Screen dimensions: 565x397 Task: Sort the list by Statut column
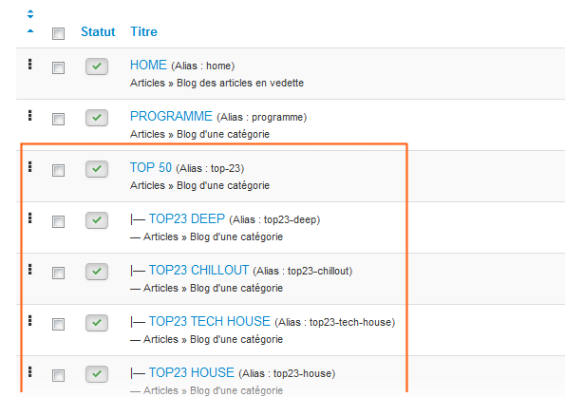coord(98,31)
